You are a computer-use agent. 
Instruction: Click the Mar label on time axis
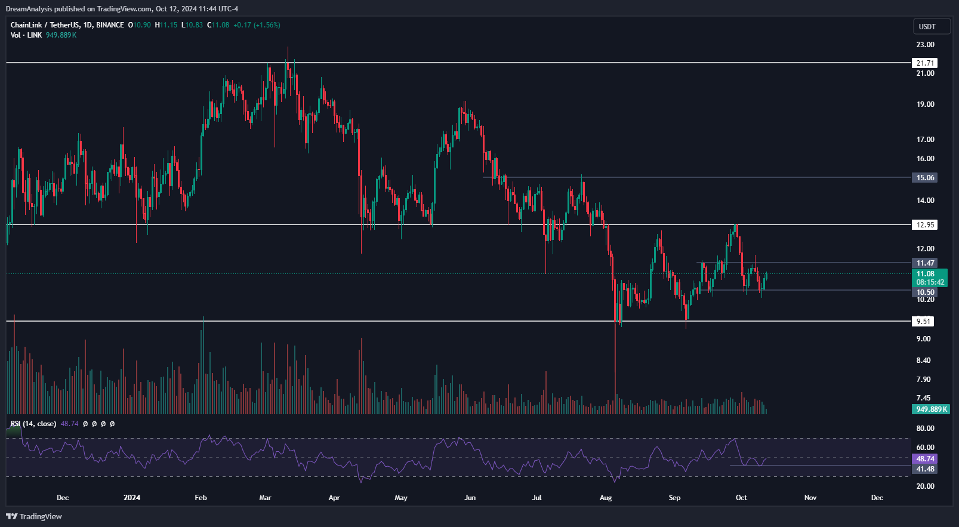266,498
